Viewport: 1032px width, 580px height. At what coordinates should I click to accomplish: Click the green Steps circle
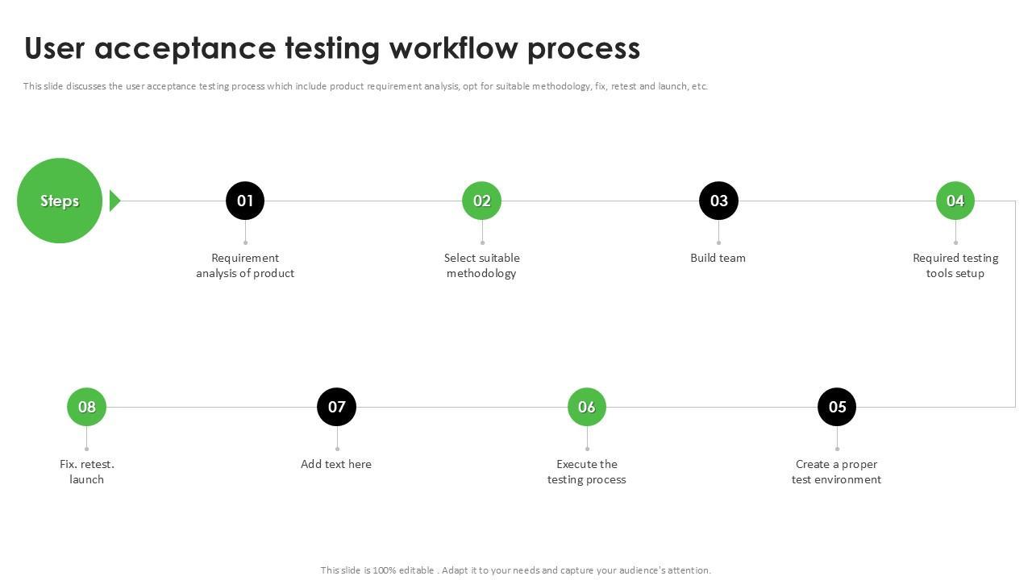pos(60,201)
